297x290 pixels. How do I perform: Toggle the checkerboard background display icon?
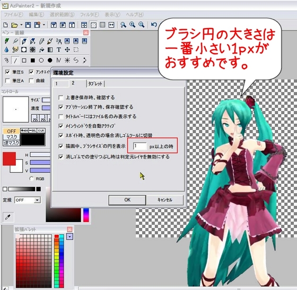tap(93, 25)
